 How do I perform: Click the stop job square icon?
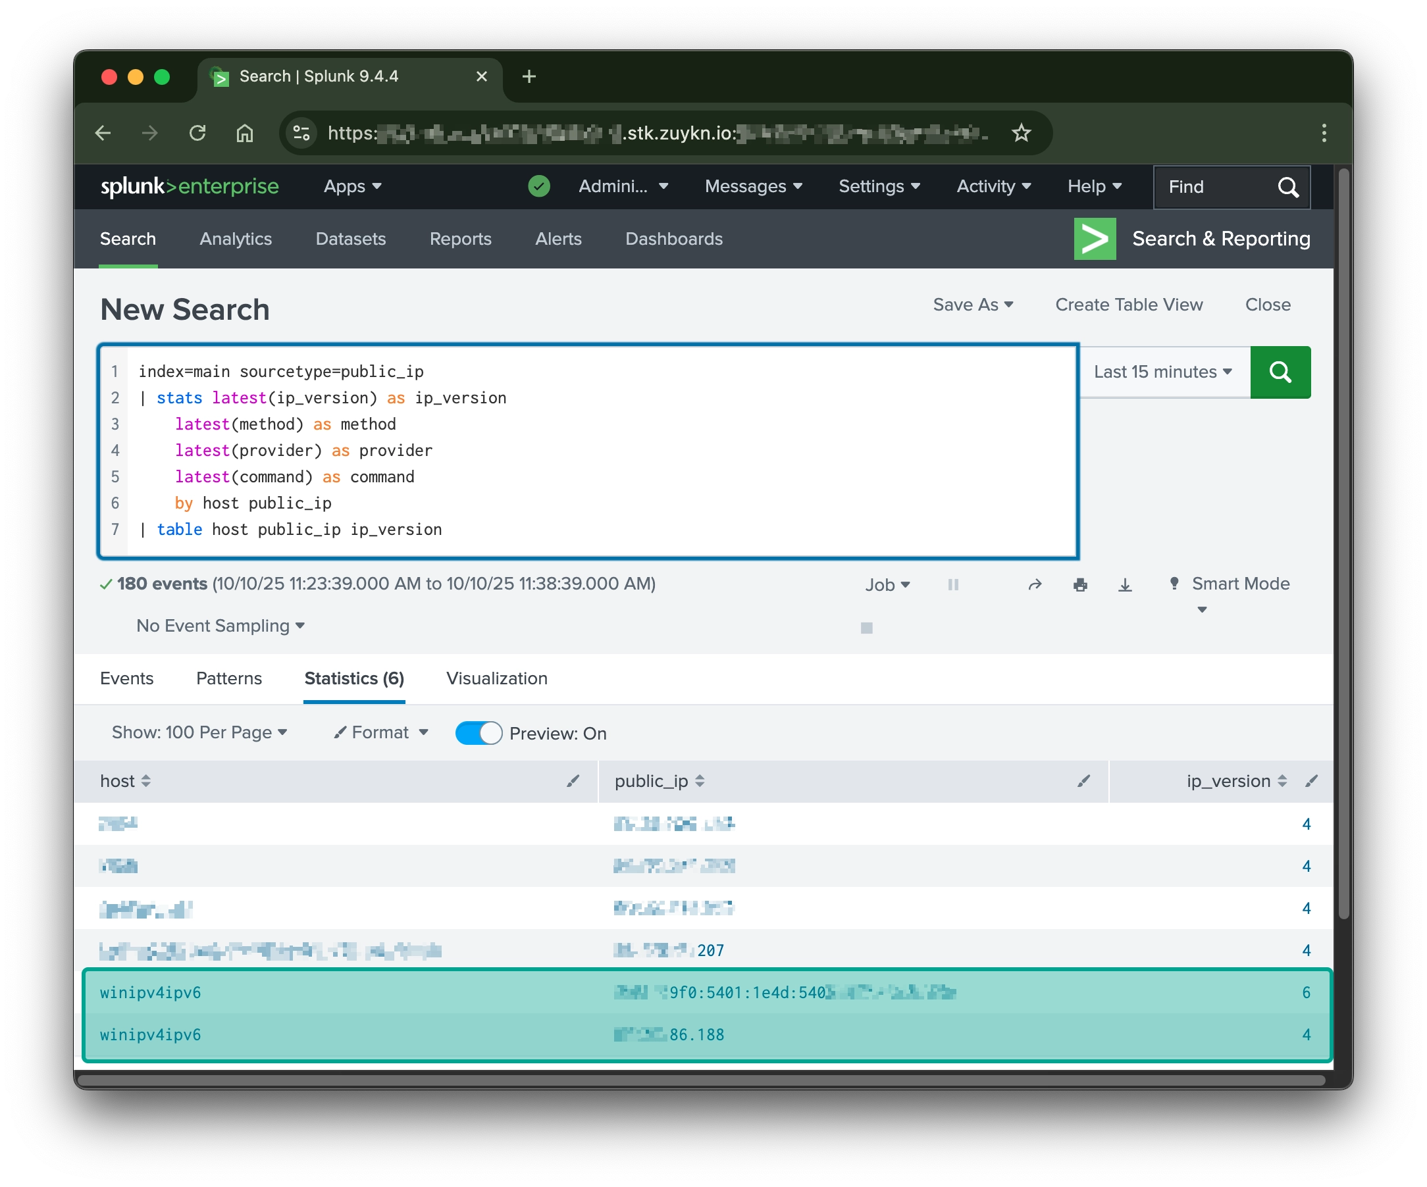coord(866,628)
